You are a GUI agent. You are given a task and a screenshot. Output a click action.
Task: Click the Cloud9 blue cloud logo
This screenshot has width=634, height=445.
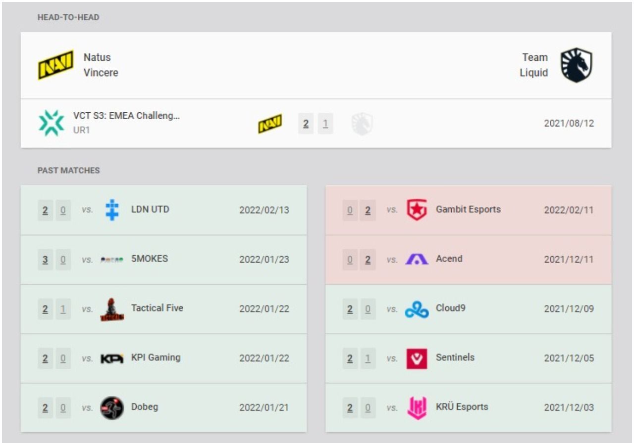(x=417, y=310)
